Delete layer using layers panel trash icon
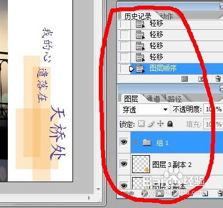223x208 pixels. [220, 193]
